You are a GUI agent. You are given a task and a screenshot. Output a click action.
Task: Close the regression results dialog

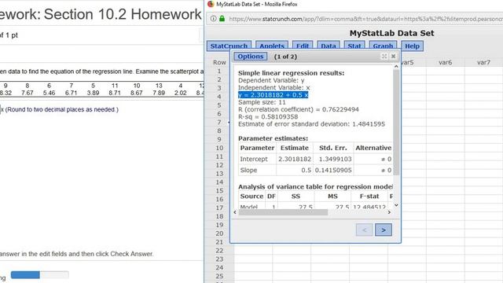point(393,56)
